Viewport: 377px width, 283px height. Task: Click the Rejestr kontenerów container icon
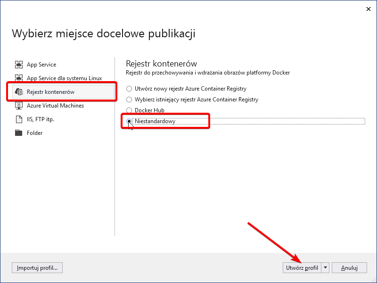[19, 92]
